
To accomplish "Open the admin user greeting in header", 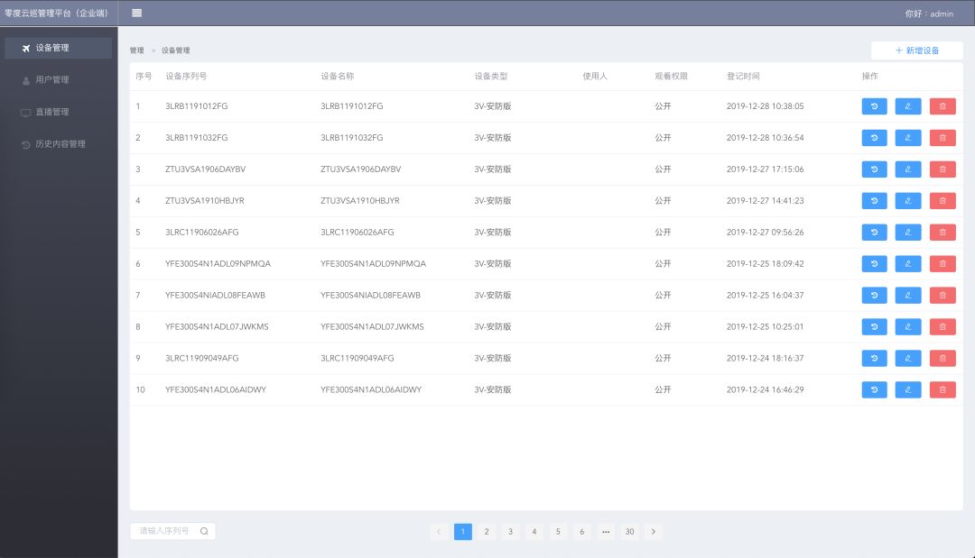I will (929, 14).
